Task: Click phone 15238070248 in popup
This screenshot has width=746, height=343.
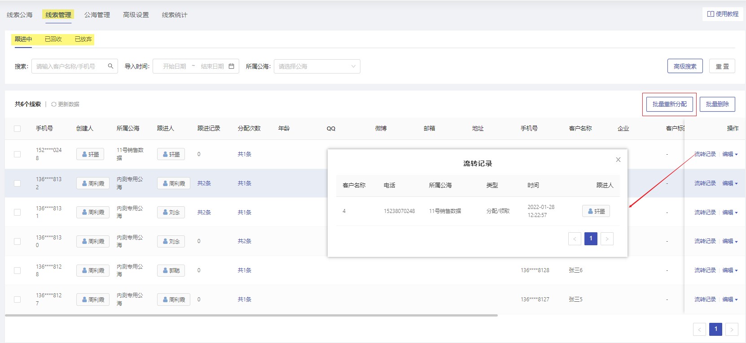Action: click(399, 211)
